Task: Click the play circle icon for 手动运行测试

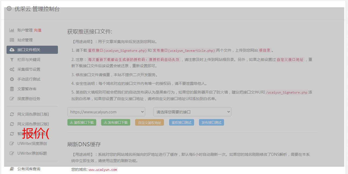Action: [x=12, y=79]
